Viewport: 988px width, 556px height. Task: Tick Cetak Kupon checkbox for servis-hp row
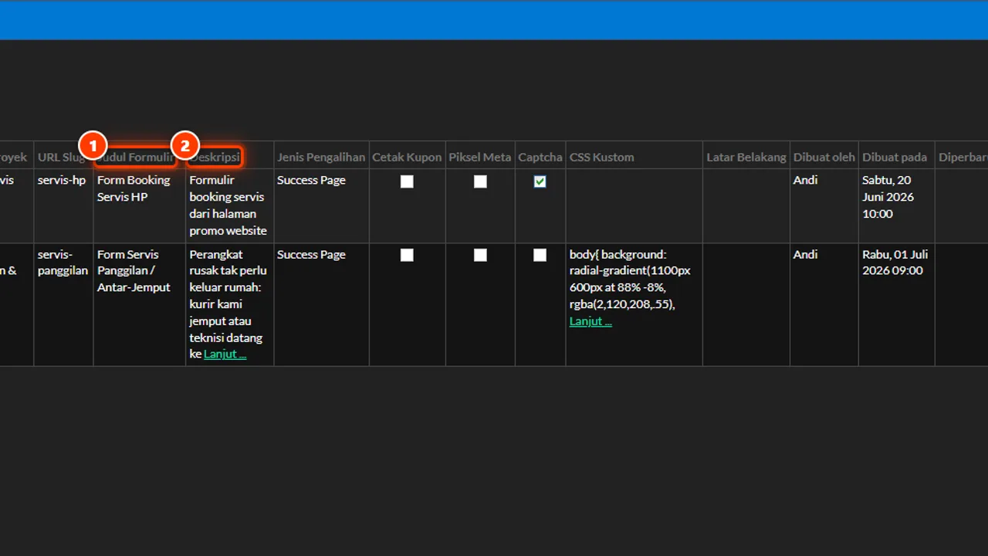pyautogui.click(x=407, y=181)
